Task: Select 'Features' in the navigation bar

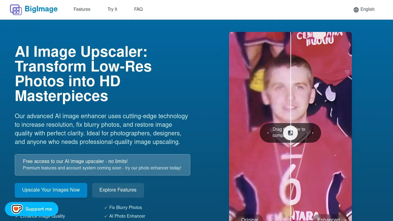Action: (82, 9)
